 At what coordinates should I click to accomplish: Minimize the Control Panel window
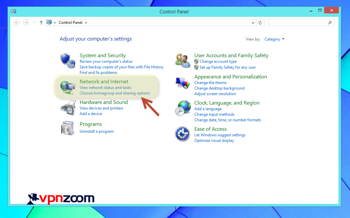311,10
